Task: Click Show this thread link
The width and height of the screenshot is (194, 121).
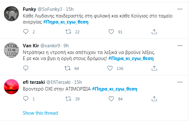Action: point(40,113)
